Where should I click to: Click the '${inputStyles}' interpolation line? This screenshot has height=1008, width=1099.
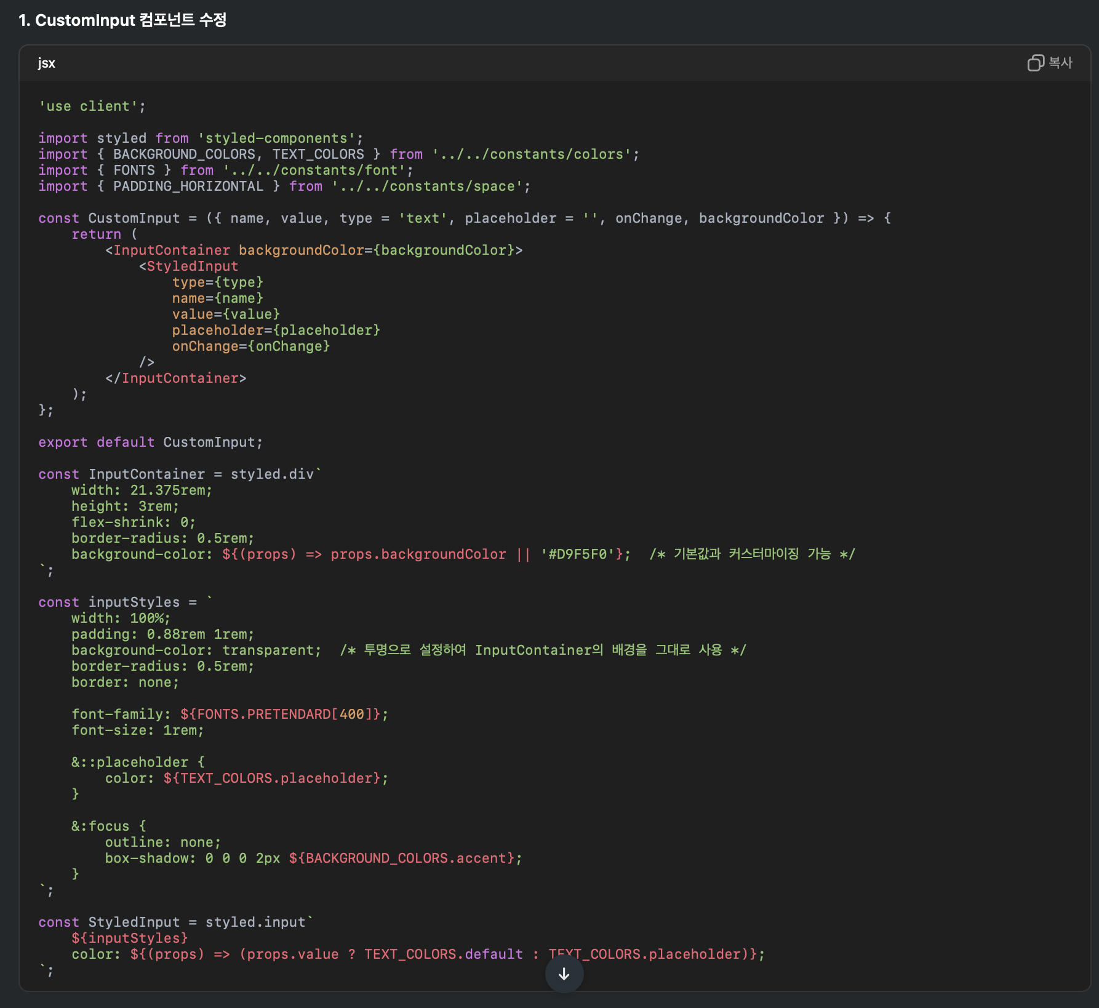tap(130, 938)
